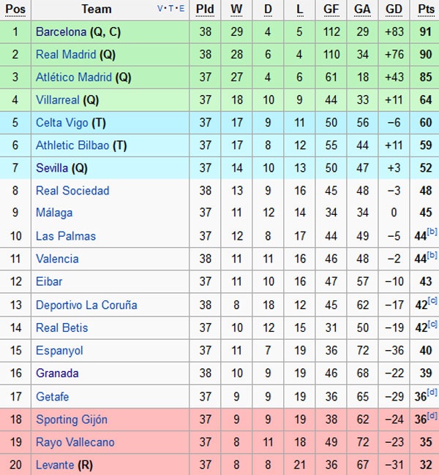Follow the Rayo Vallecano link

point(75,442)
